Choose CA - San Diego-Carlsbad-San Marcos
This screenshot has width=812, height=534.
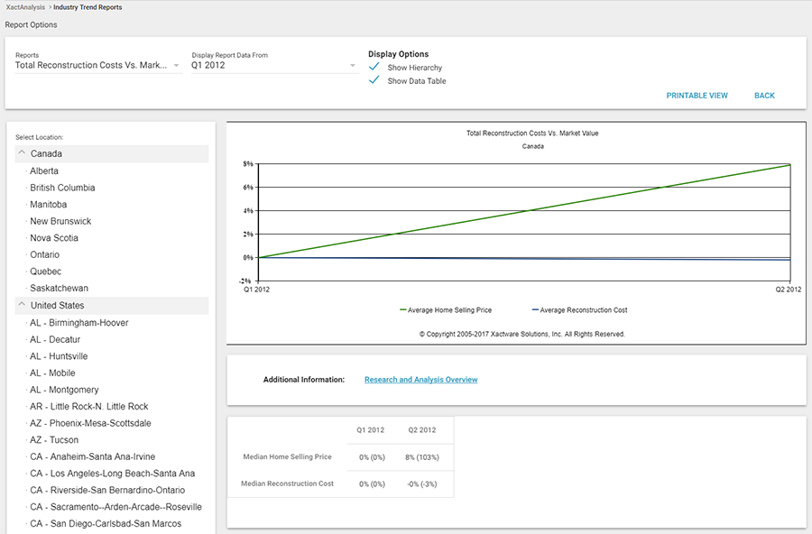(x=106, y=524)
